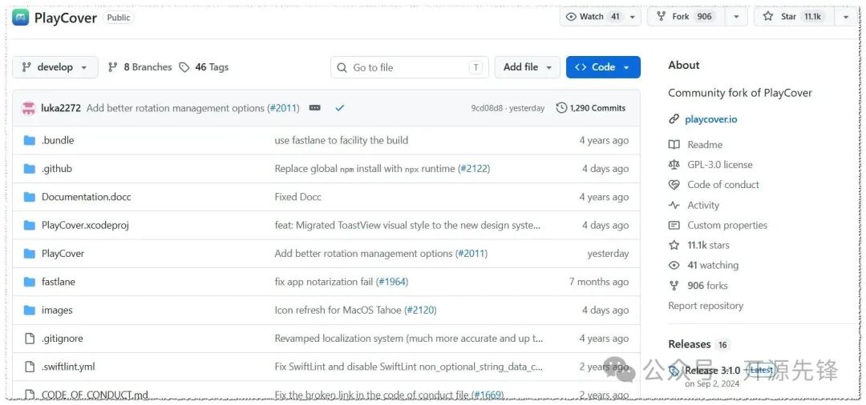This screenshot has width=866, height=405.
Task: Star the repository with the Star button
Action: (793, 17)
